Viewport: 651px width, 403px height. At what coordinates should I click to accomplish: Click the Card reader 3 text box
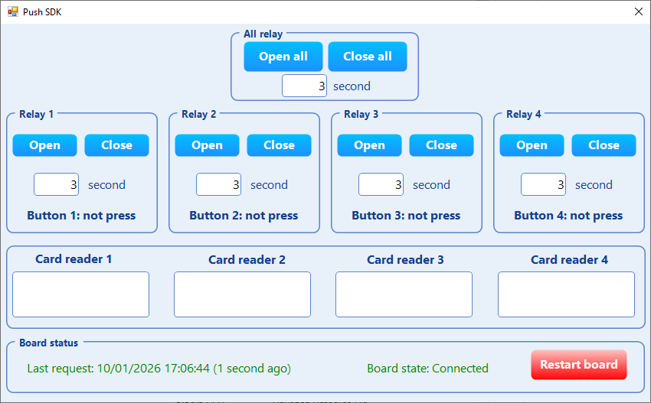tap(404, 294)
